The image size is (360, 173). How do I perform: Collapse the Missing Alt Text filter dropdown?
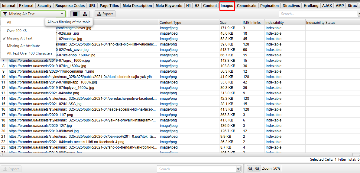(62, 14)
